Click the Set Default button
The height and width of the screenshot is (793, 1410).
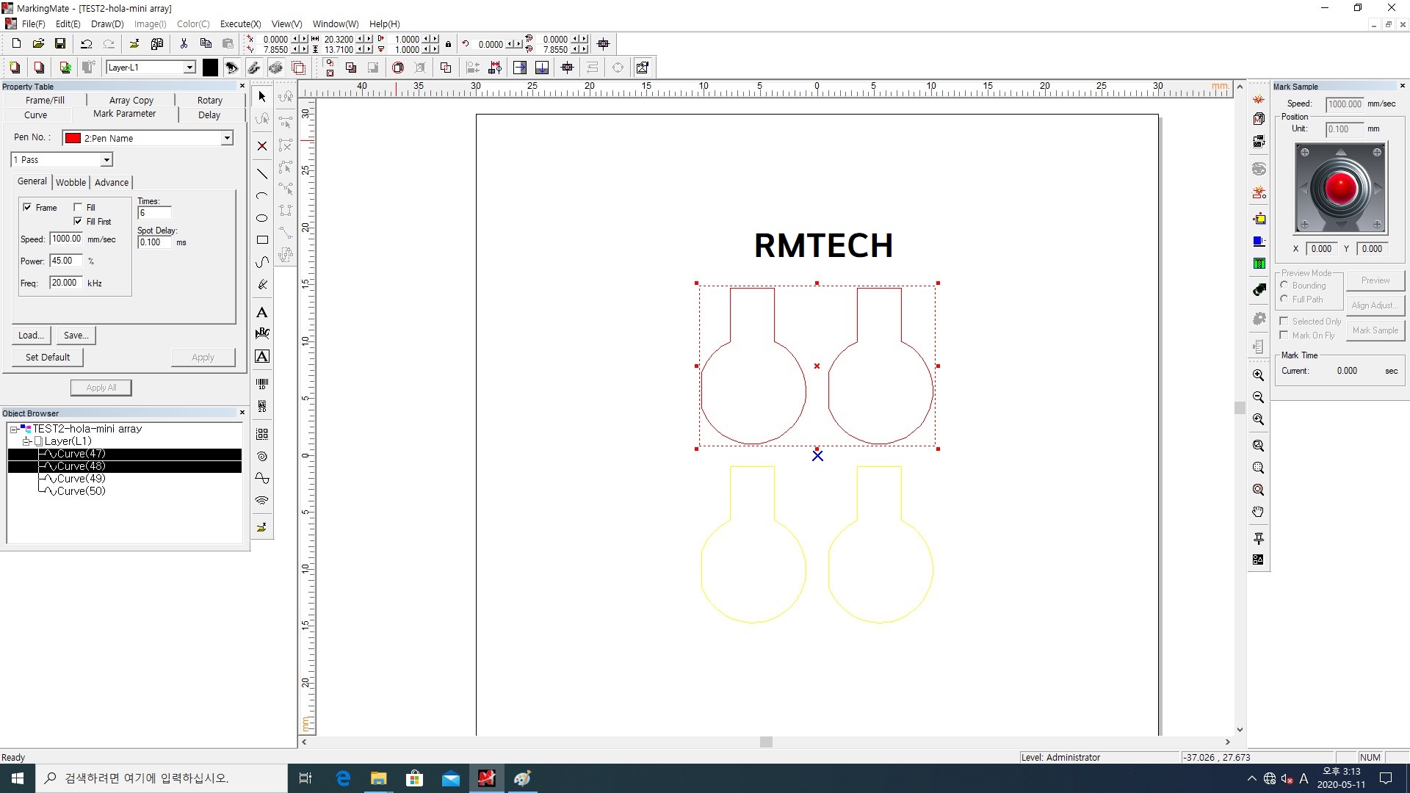click(x=48, y=357)
